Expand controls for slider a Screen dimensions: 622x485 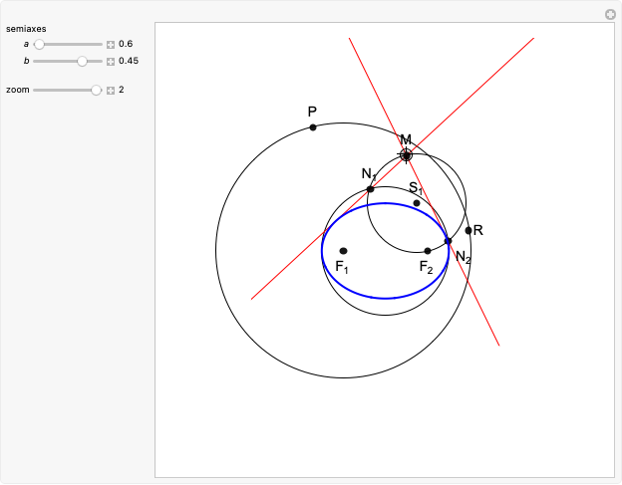111,45
